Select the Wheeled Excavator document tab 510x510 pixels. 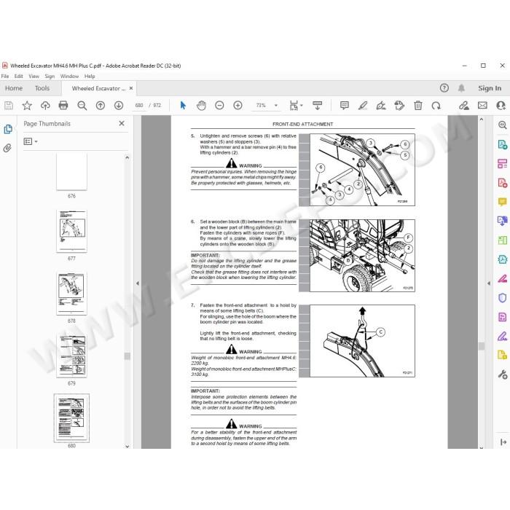click(x=98, y=88)
